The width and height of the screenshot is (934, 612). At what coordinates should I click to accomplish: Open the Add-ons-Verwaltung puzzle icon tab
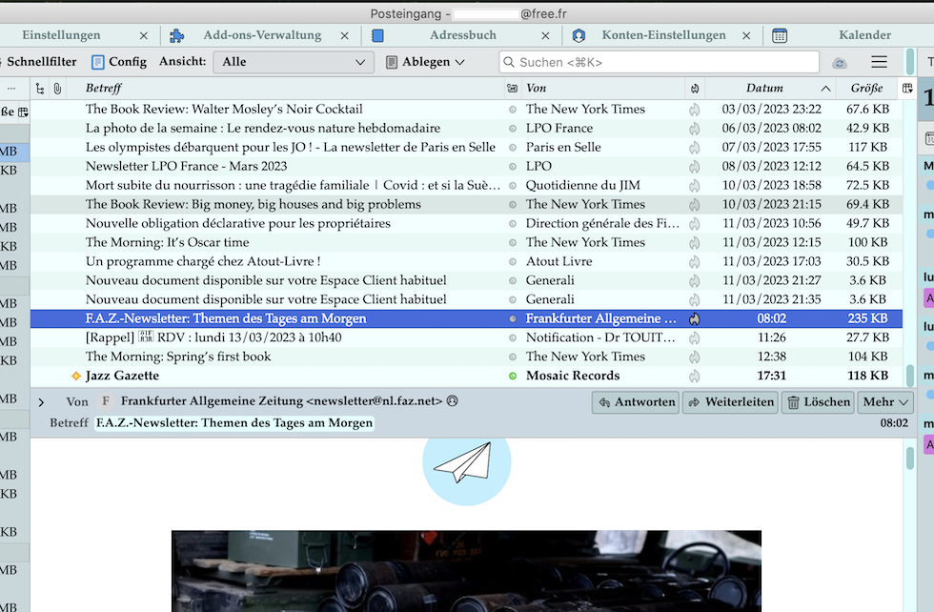[177, 36]
